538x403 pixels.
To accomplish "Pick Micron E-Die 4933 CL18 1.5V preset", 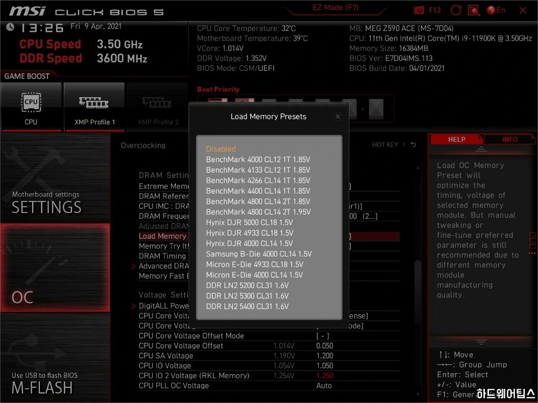I will pyautogui.click(x=255, y=264).
